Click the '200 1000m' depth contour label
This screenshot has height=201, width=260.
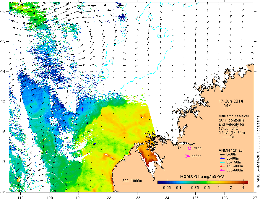pyautogui.click(x=132, y=181)
